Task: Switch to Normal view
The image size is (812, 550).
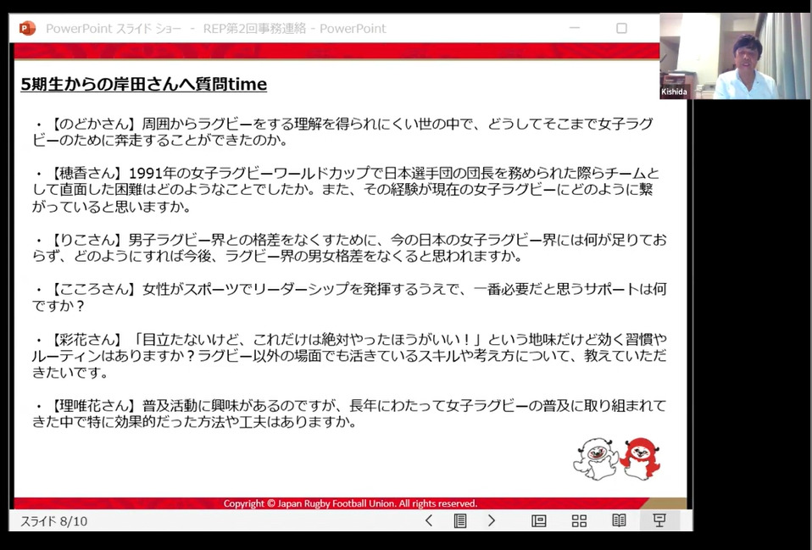Action: click(x=539, y=520)
